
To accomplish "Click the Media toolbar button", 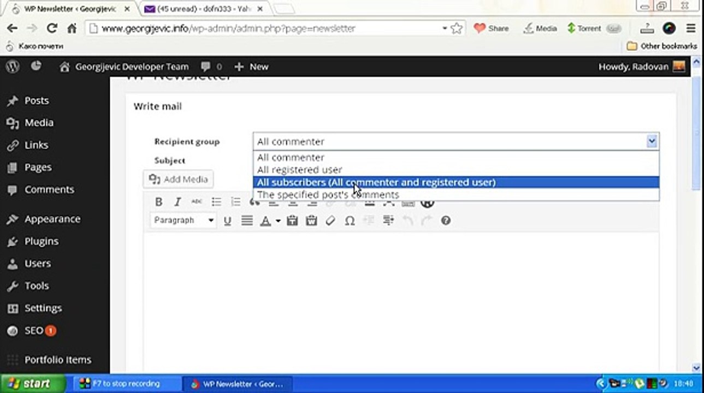I will [x=540, y=28].
